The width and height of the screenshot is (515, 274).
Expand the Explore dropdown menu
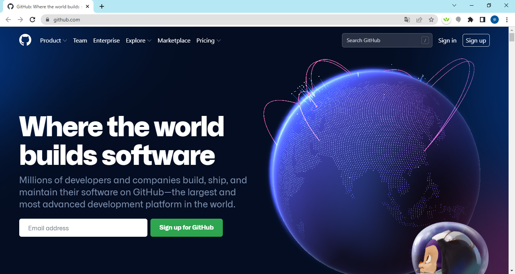[138, 41]
